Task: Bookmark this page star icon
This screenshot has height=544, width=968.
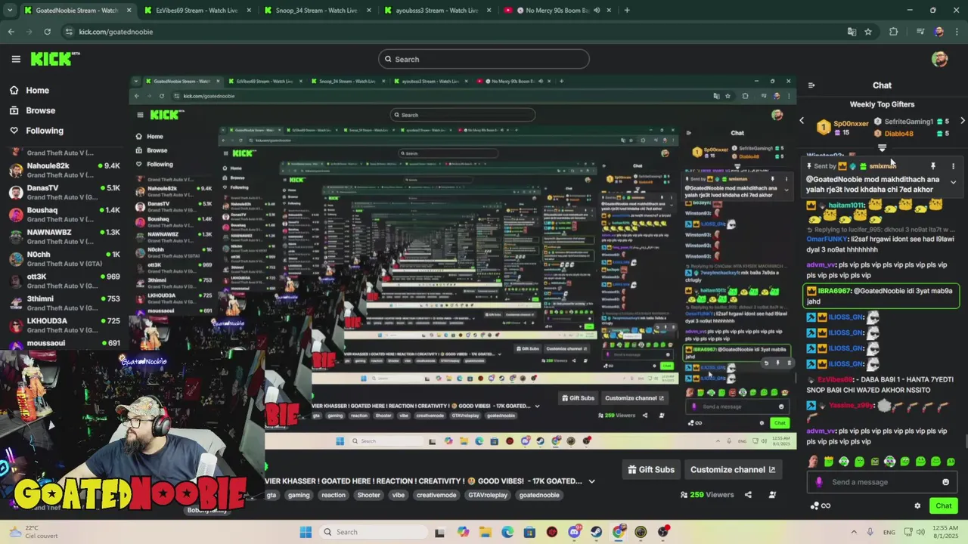Action: [x=868, y=32]
